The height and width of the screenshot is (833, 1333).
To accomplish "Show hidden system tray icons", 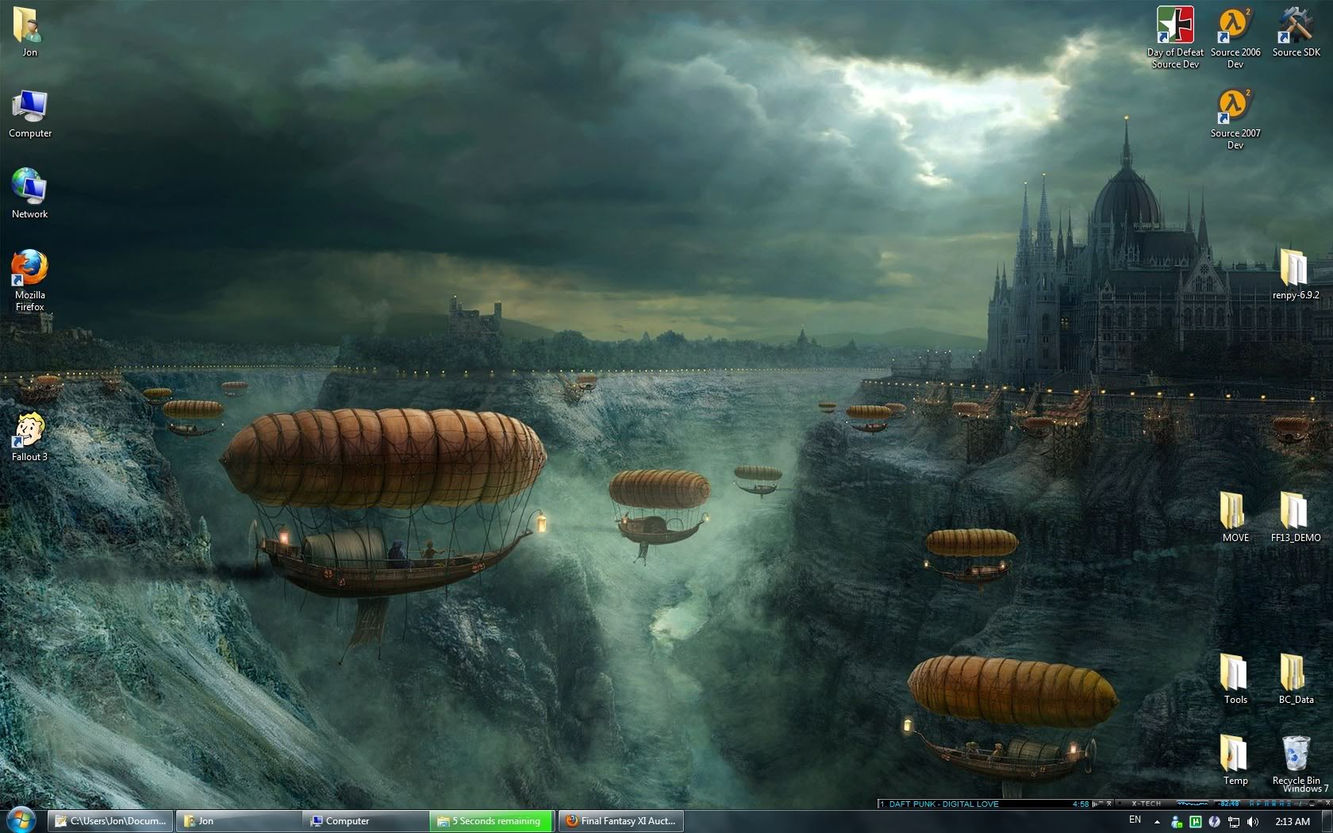I will tap(1157, 822).
